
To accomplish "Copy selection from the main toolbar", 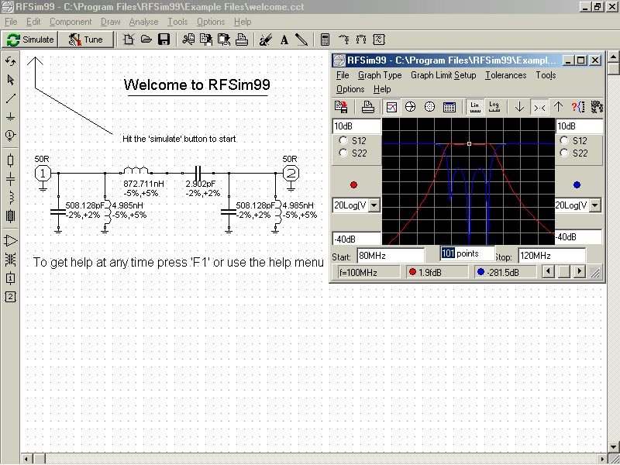I will tap(206, 40).
